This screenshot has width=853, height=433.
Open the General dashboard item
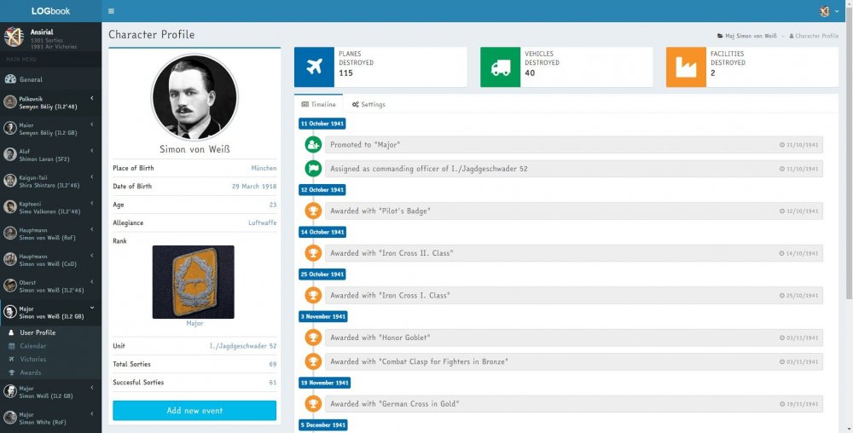click(50, 79)
